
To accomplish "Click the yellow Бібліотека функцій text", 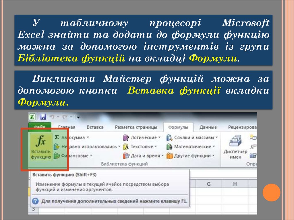I will 71,58.
